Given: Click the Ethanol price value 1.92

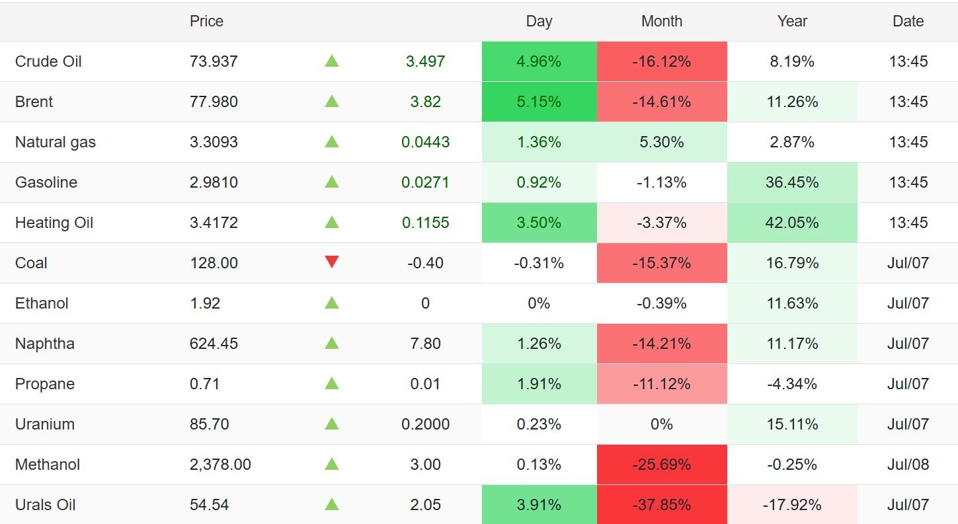Looking at the screenshot, I should click(204, 303).
